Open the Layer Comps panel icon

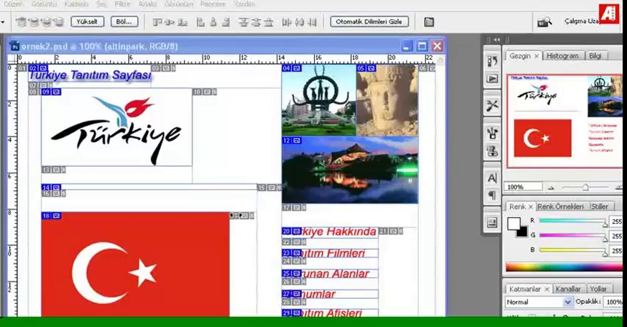tap(492, 223)
